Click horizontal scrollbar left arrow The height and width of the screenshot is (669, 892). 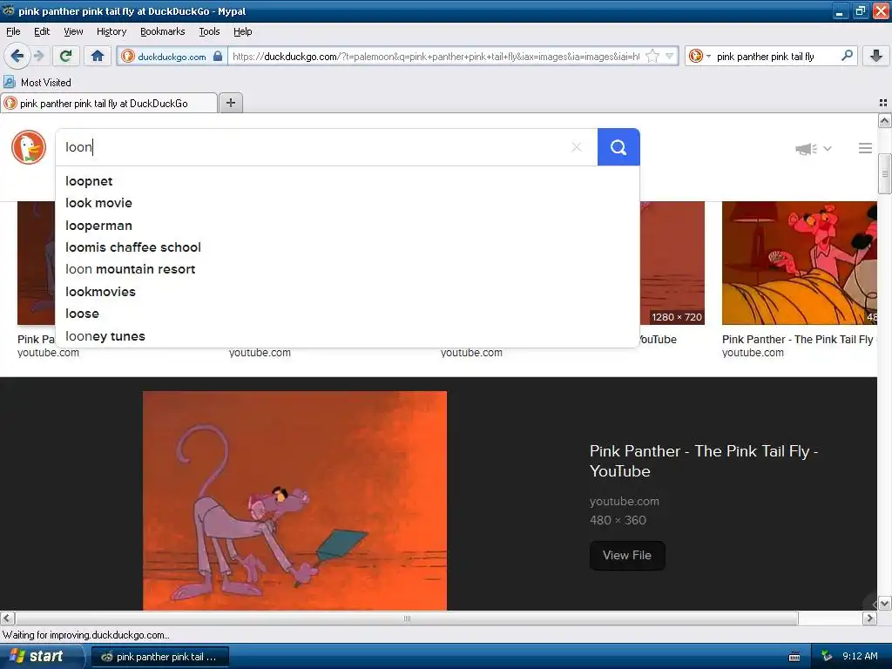coord(7,618)
